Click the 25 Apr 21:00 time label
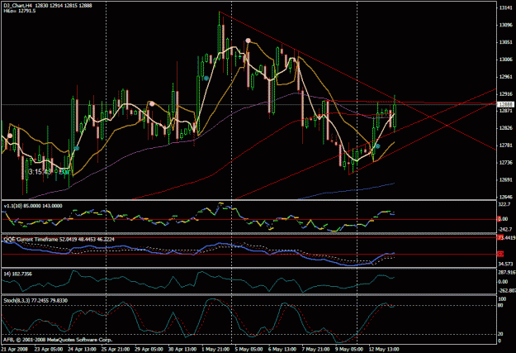Viewport: 516px width, 353px height. 116,349
